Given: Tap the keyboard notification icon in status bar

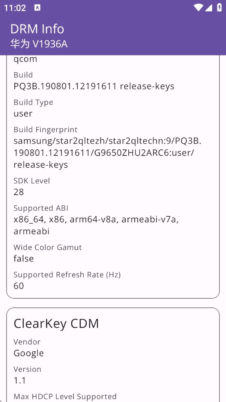Looking at the screenshot, I should tap(38, 8).
